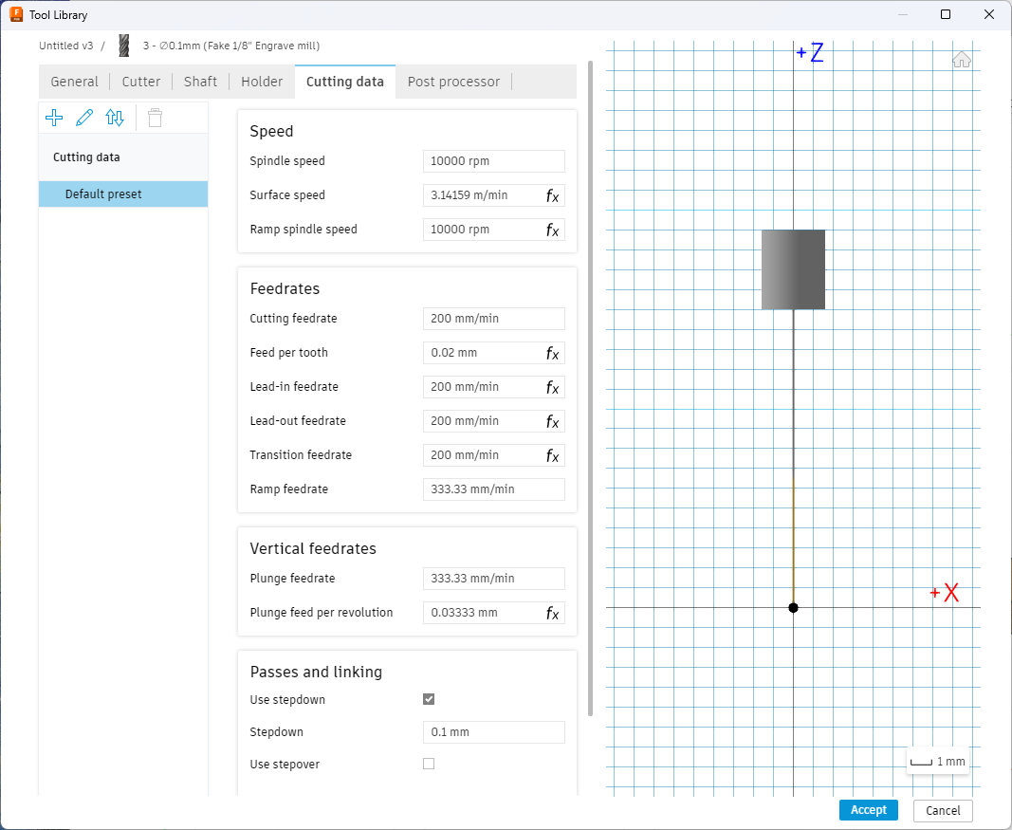The width and height of the screenshot is (1012, 830).
Task: Open fx expression for Feed per tooth
Action: [x=552, y=353]
